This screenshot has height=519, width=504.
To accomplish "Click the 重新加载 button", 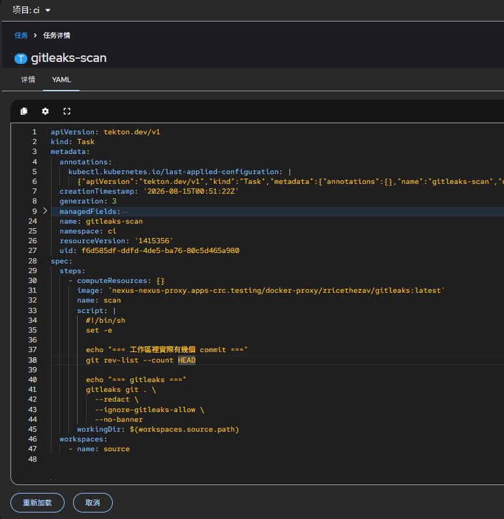I will [x=37, y=503].
